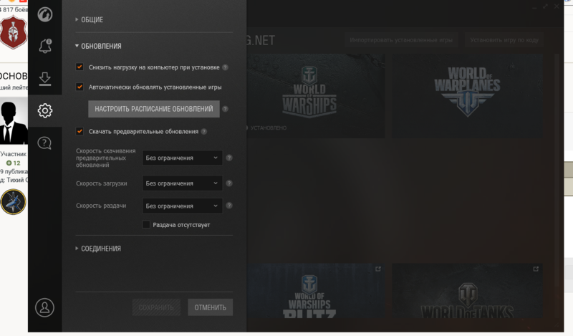Select the World of Warplanes game card
The height and width of the screenshot is (336, 573).
click(x=468, y=96)
